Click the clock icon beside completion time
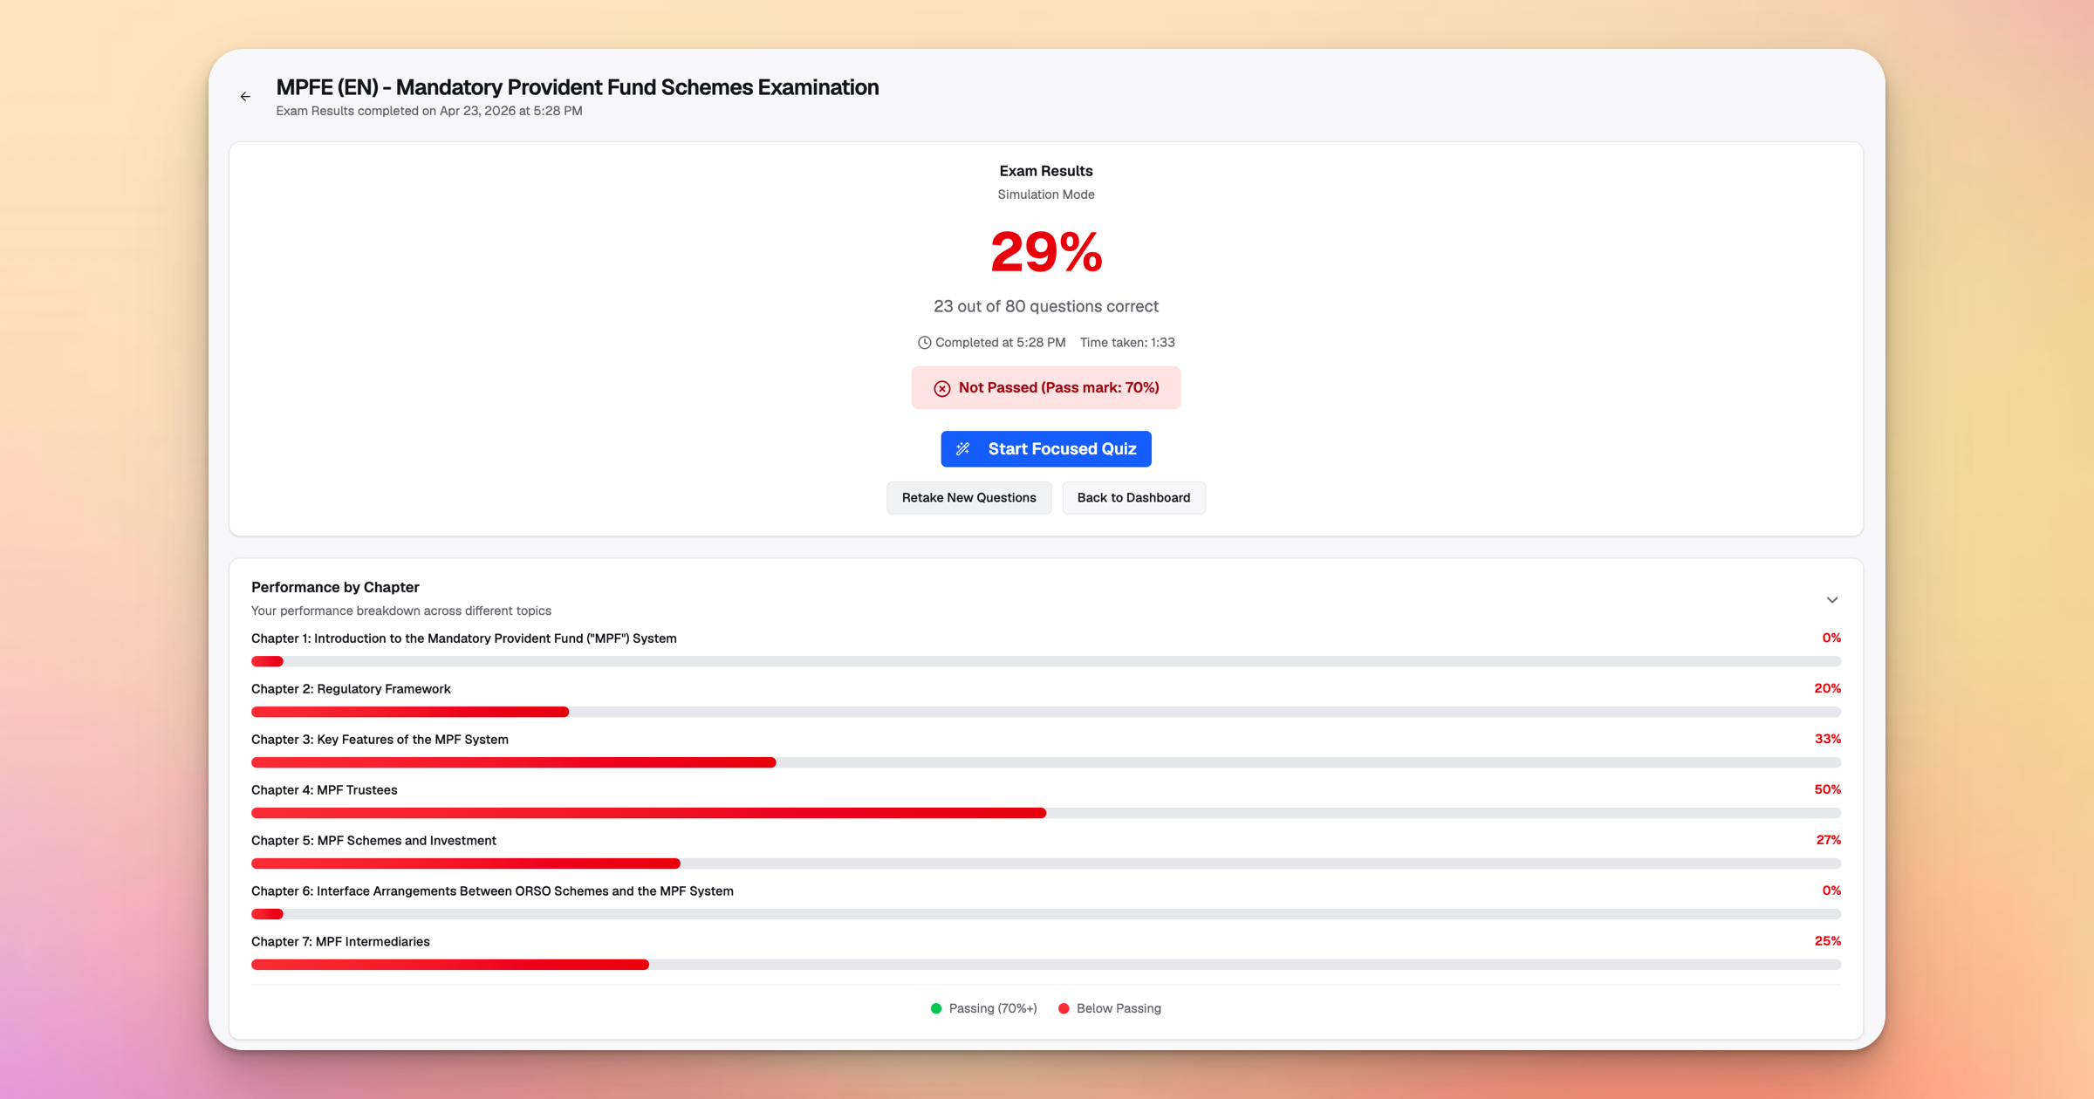This screenshot has width=2094, height=1099. coord(924,343)
